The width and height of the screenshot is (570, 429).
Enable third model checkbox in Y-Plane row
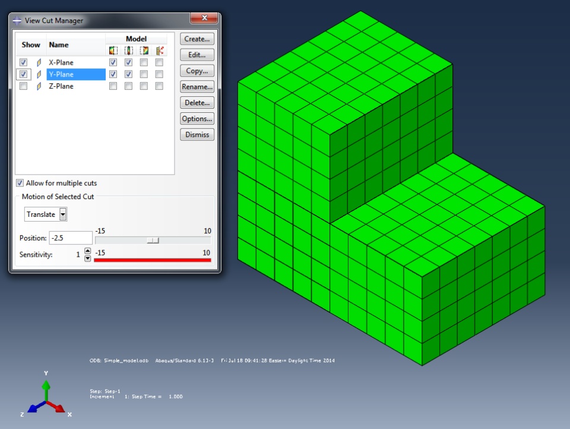click(x=144, y=74)
